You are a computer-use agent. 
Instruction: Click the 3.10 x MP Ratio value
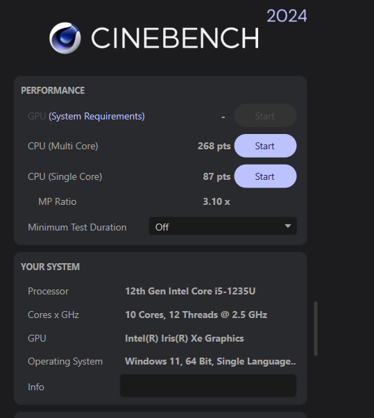pyautogui.click(x=216, y=201)
